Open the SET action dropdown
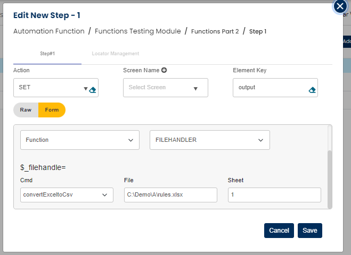The width and height of the screenshot is (351, 255). click(x=85, y=88)
